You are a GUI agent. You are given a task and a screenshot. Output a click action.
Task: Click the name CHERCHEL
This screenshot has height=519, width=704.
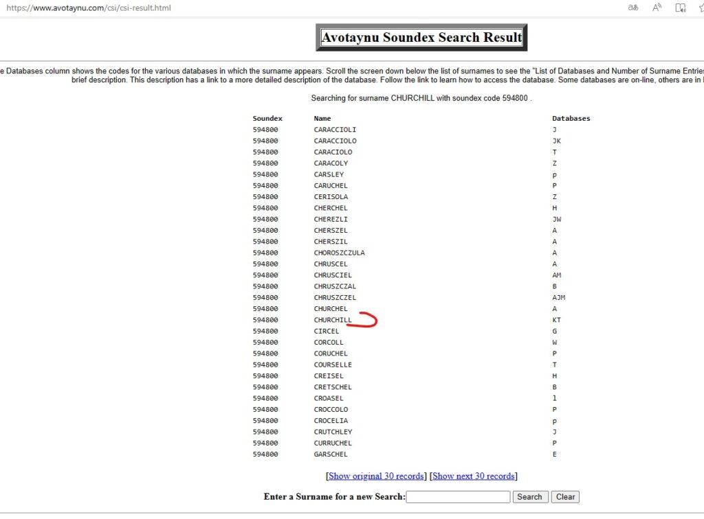(x=331, y=208)
